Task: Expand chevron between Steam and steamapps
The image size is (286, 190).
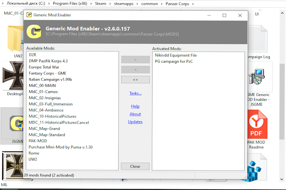Action: point(110,4)
